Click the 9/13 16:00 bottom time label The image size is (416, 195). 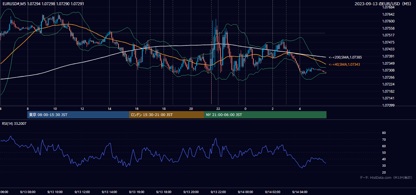137,192
